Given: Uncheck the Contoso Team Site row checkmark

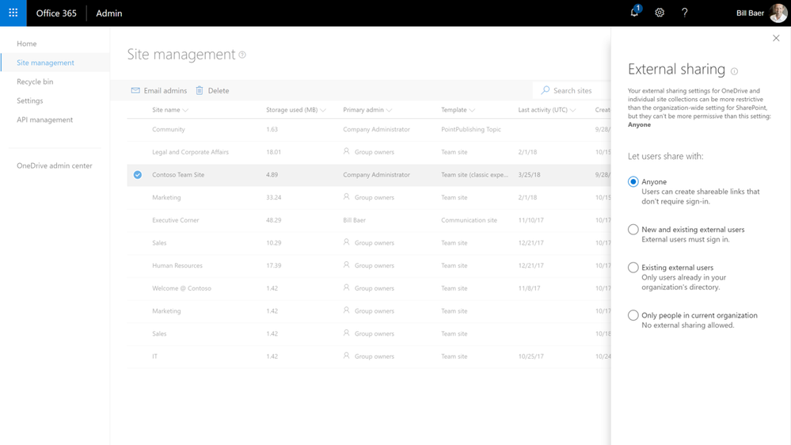Looking at the screenshot, I should 138,174.
